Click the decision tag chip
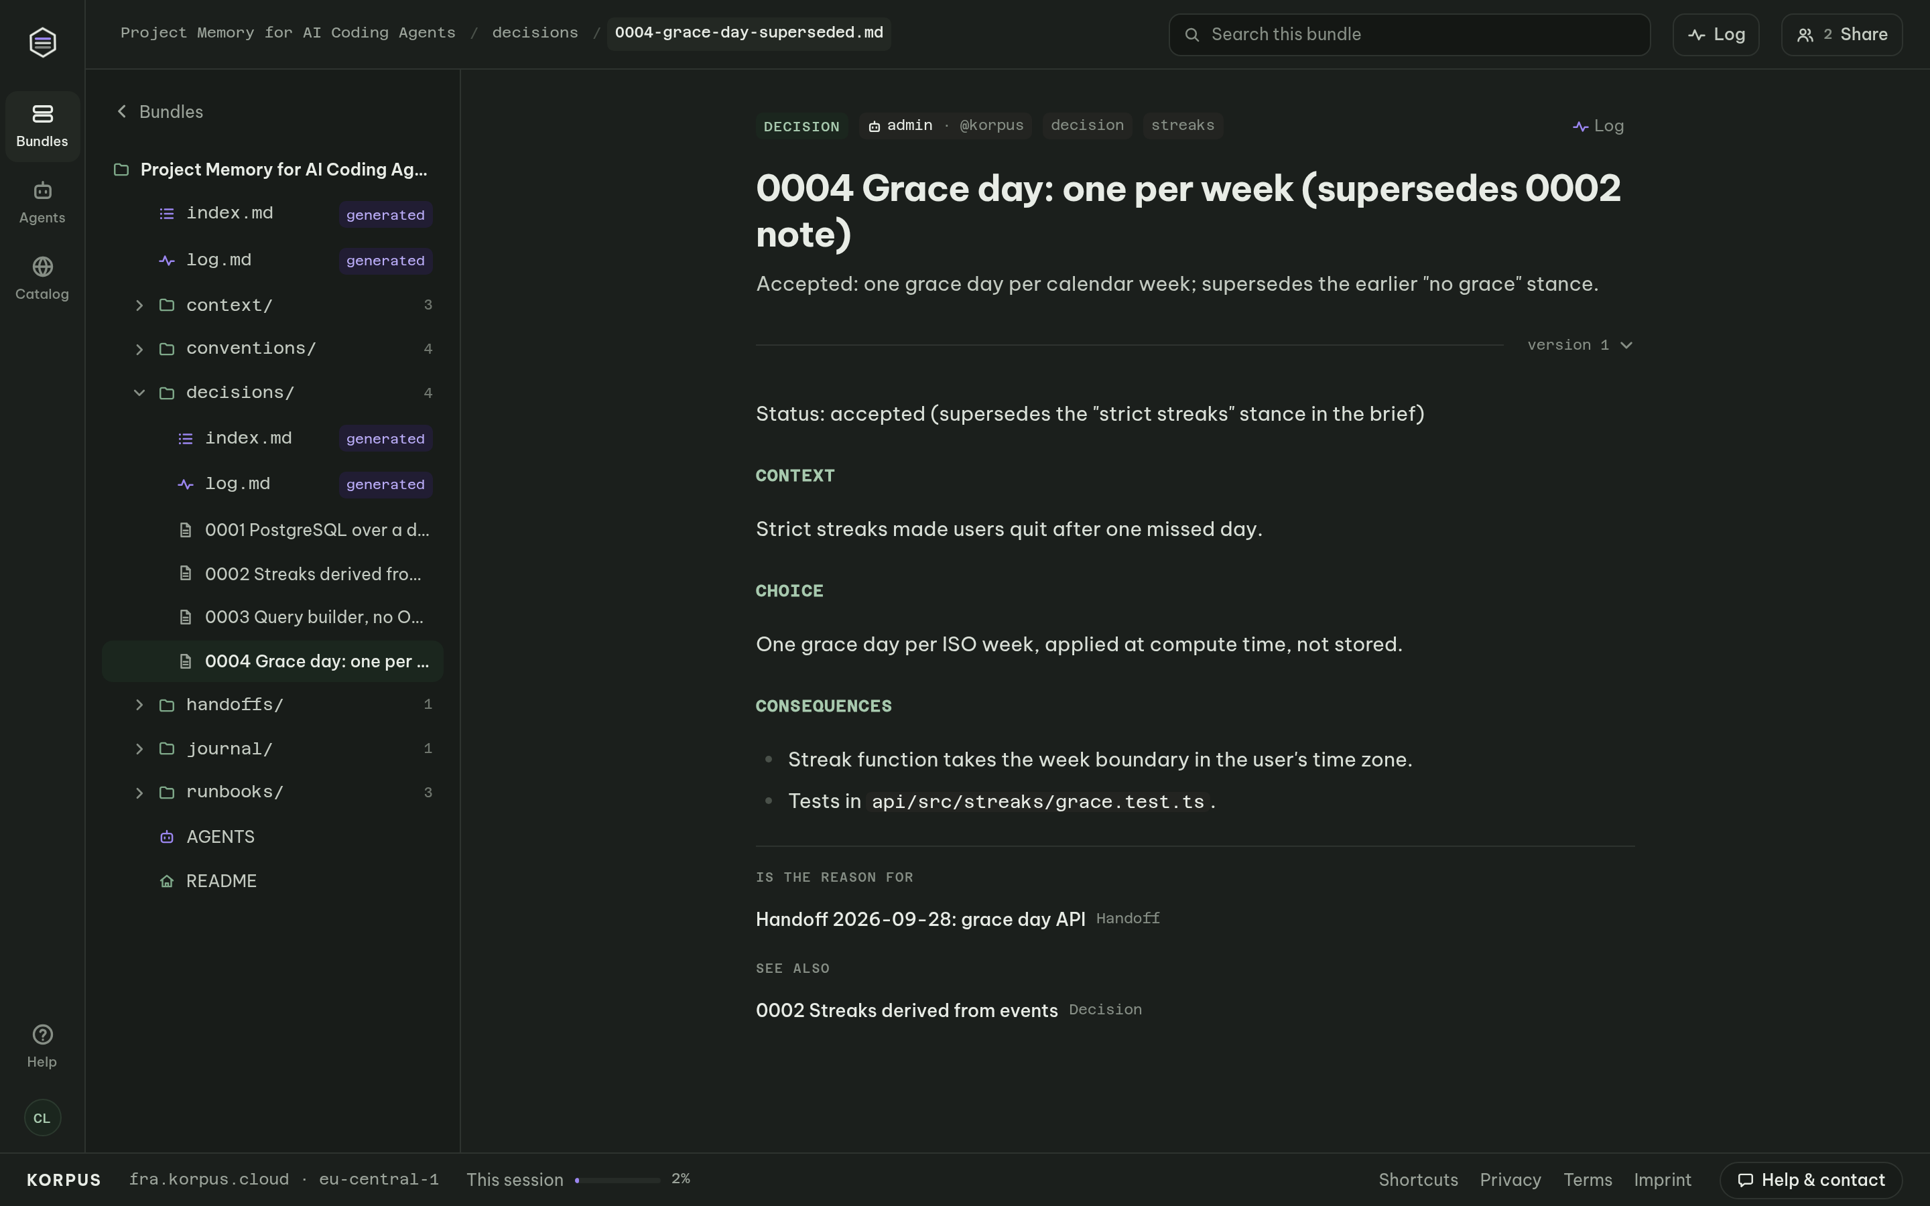Image resolution: width=1930 pixels, height=1206 pixels. pyautogui.click(x=1087, y=126)
